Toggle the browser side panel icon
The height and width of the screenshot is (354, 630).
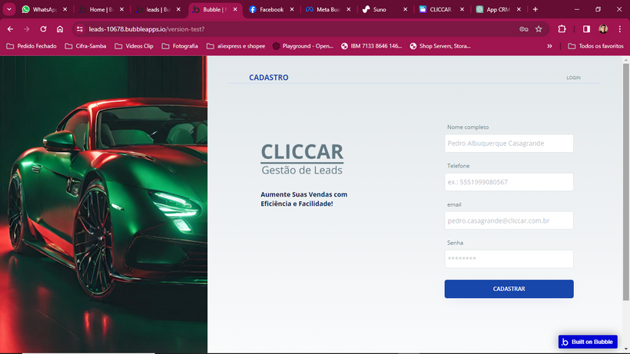coord(586,29)
